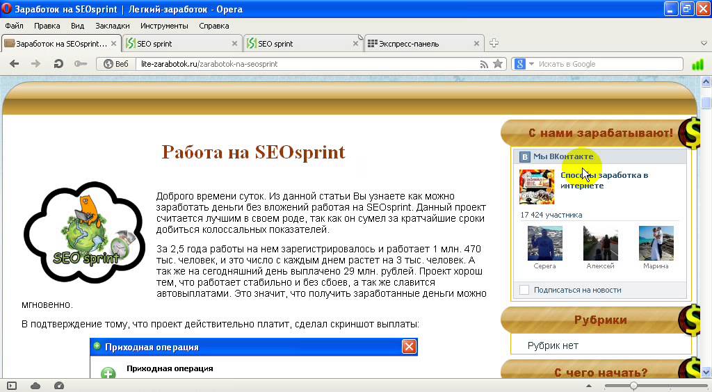This screenshot has width=712, height=392.
Task: Open Способы заработка в интернете link
Action: [x=604, y=180]
